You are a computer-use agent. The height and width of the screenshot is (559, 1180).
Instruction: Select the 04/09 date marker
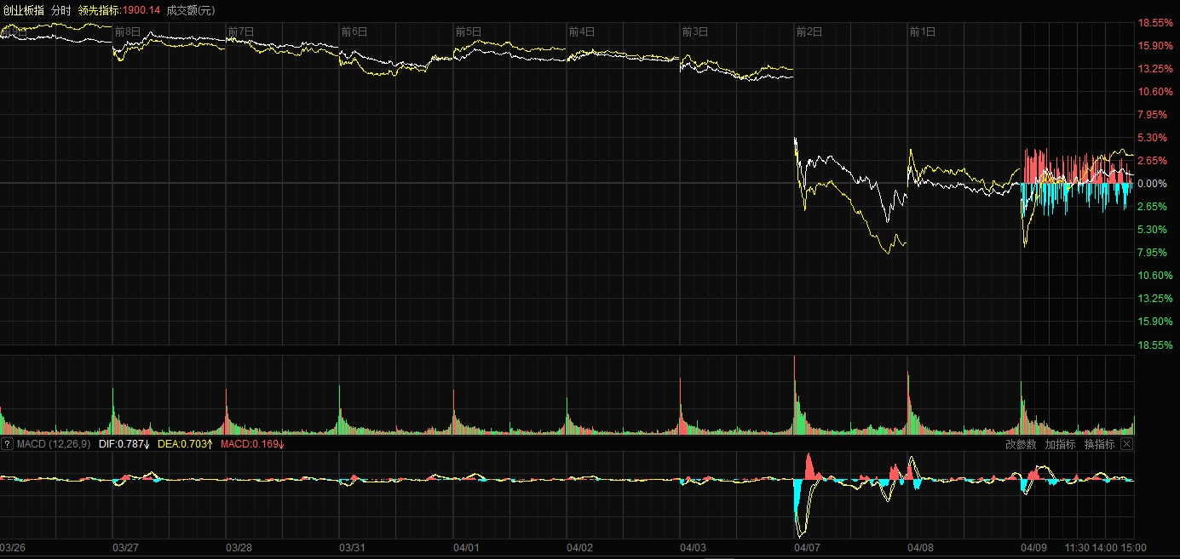click(1033, 547)
